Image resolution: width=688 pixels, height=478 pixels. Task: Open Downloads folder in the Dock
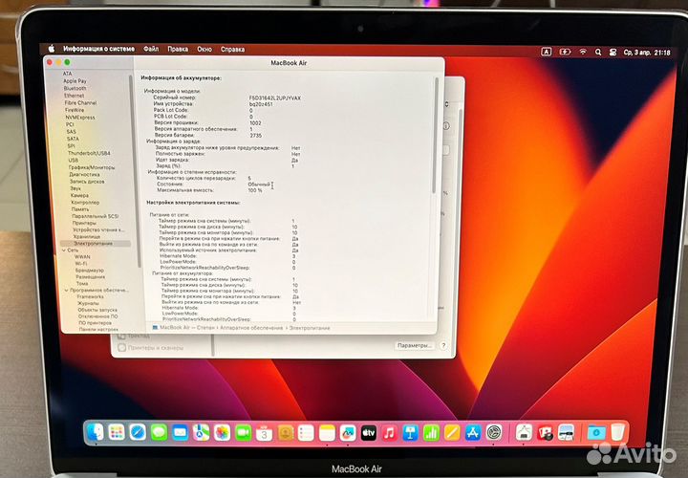pyautogui.click(x=596, y=433)
